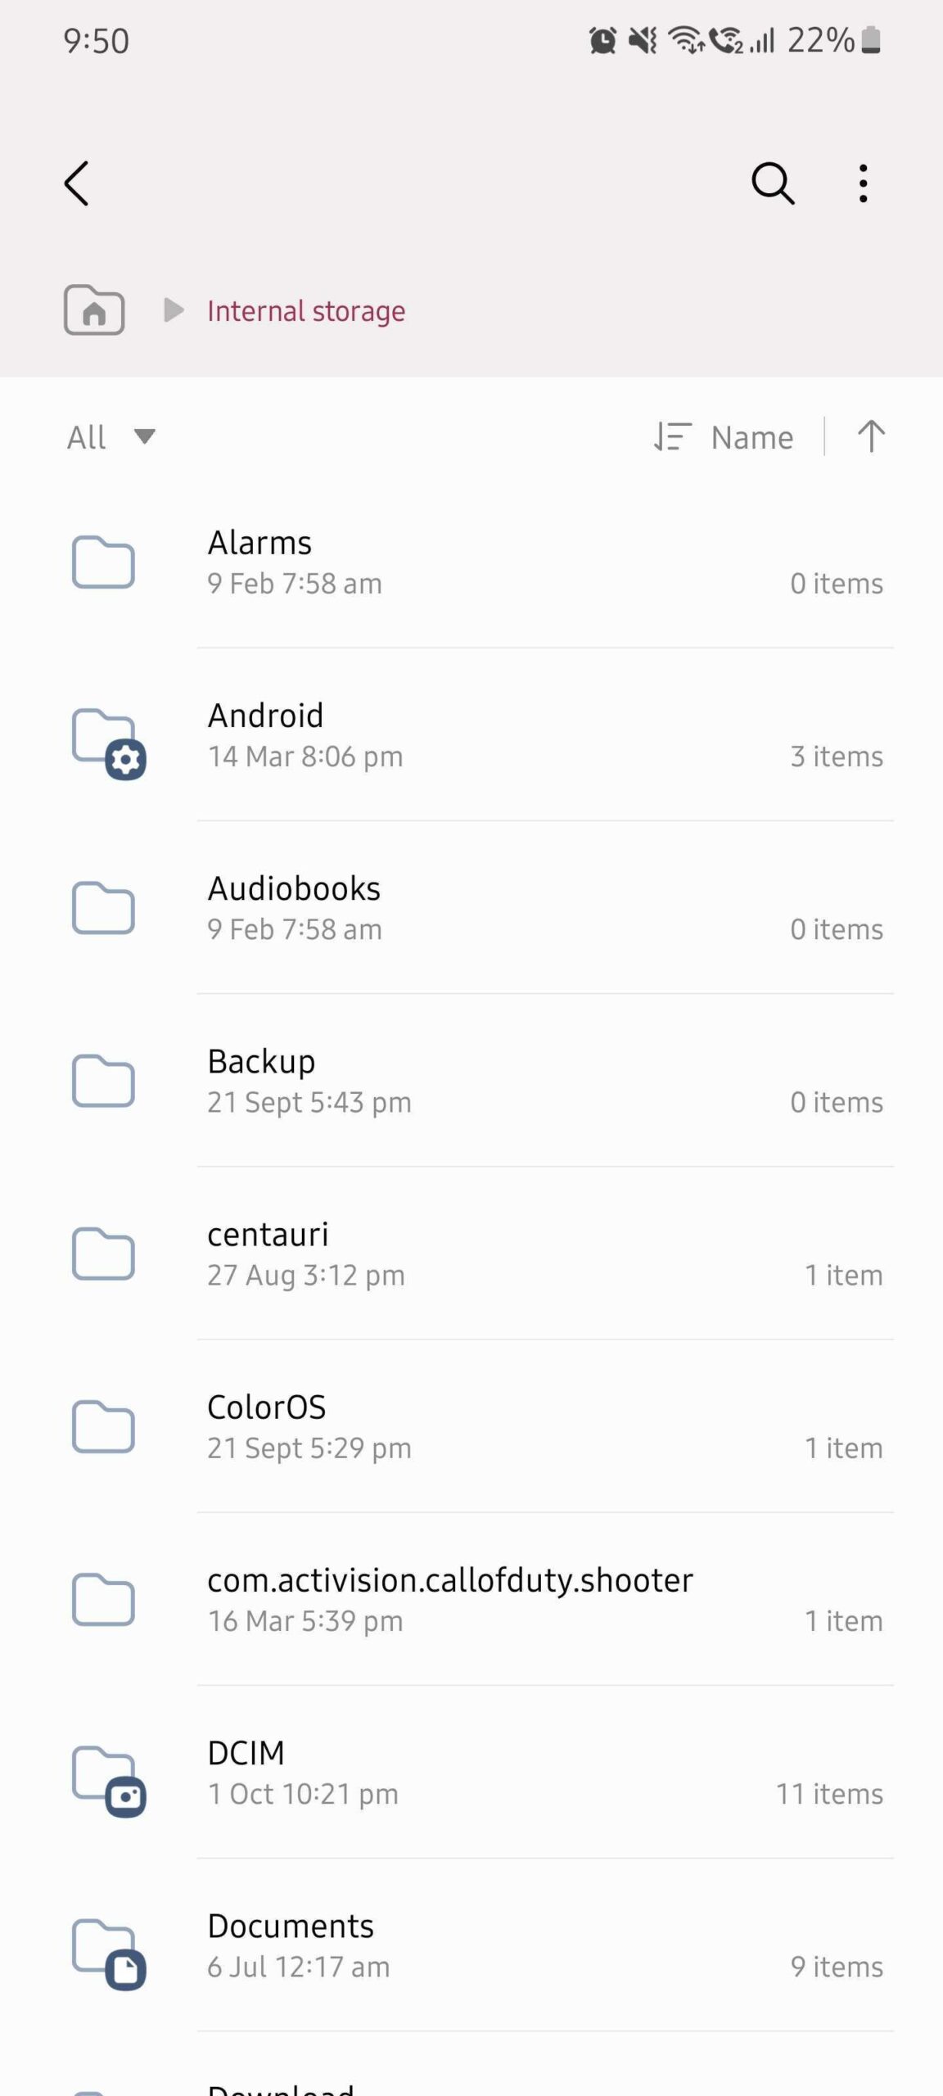This screenshot has height=2096, width=943.
Task: Tap the battery indicator in status bar
Action: point(871,39)
